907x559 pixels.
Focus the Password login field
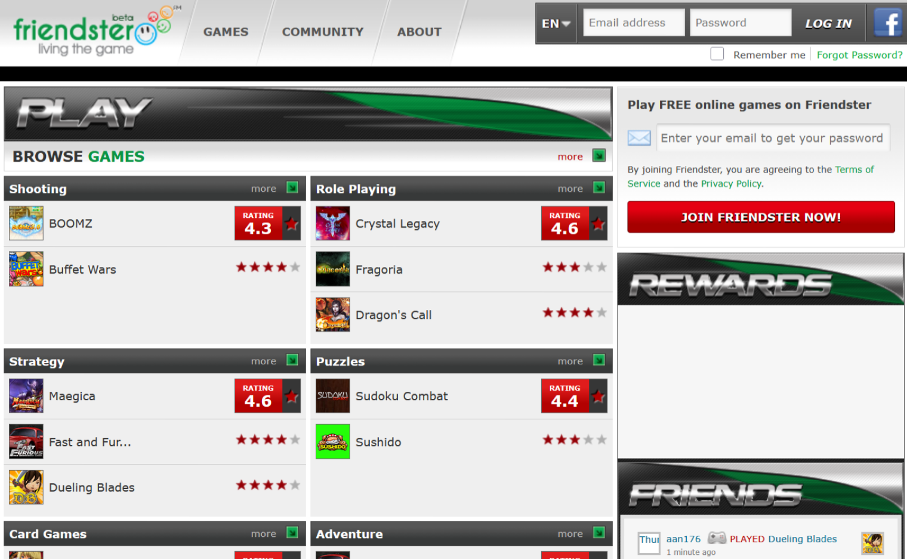pyautogui.click(x=741, y=23)
